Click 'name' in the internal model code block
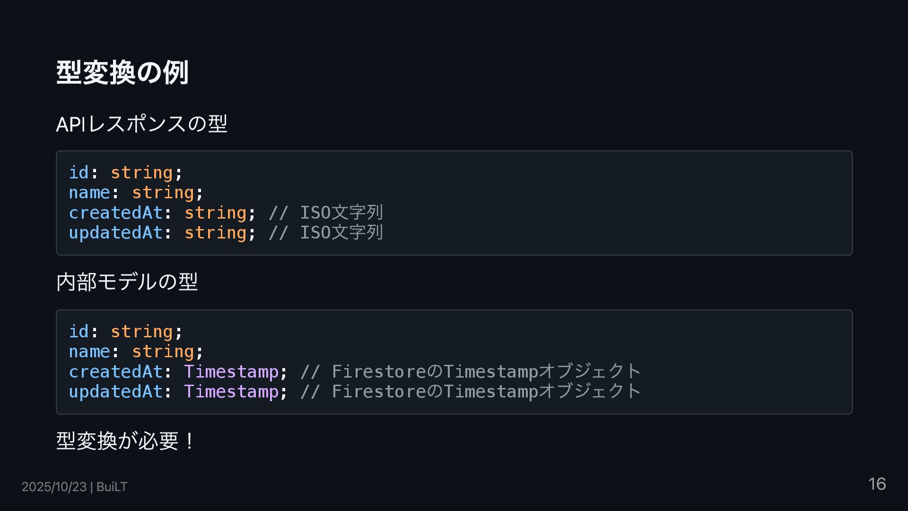 89,352
